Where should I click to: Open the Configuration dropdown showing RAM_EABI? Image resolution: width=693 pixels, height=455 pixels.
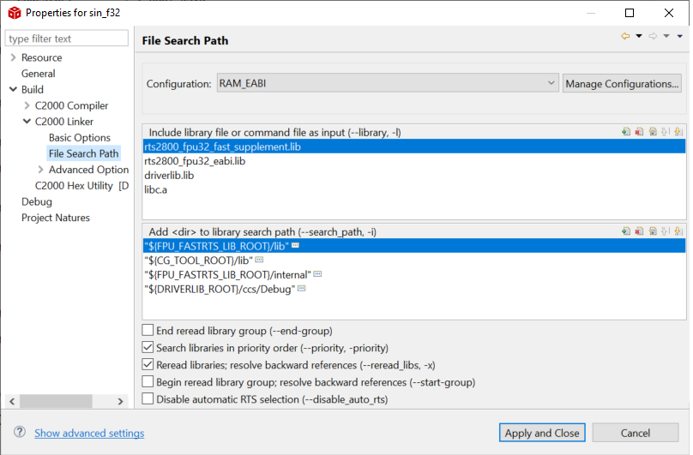[388, 84]
